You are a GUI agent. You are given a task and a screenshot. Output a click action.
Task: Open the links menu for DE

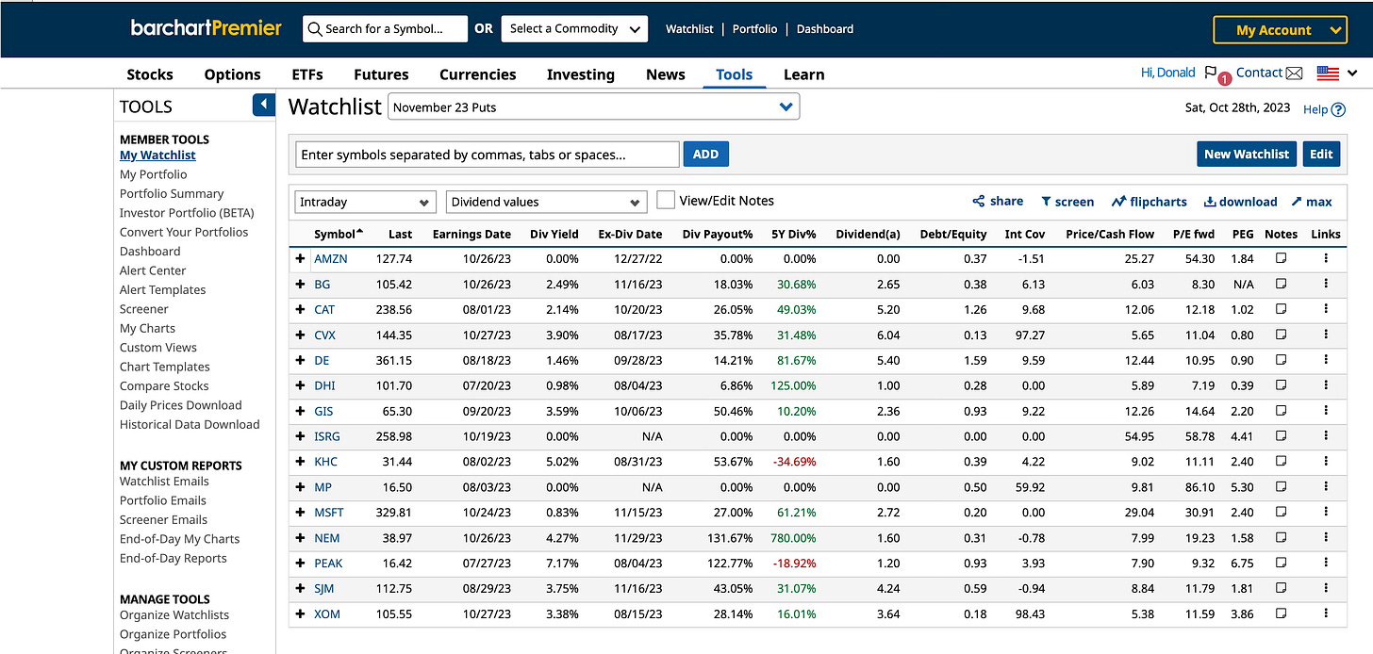click(1326, 360)
